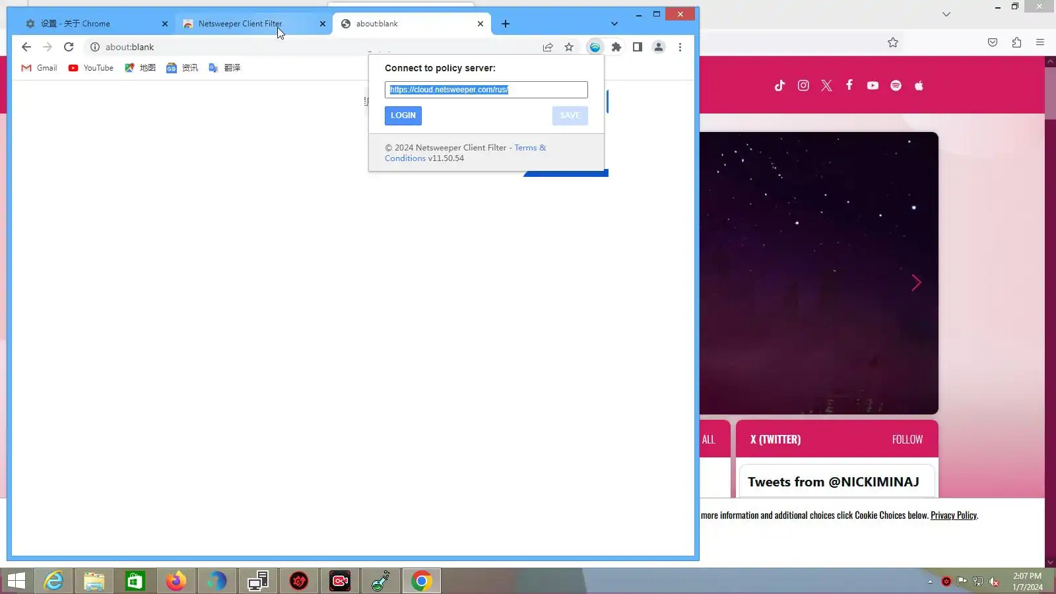Open the Firefox hamburger menu

click(1040, 42)
